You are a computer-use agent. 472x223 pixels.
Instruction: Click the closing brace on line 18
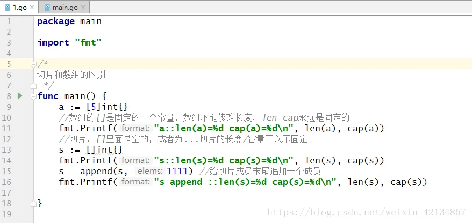coord(39,204)
